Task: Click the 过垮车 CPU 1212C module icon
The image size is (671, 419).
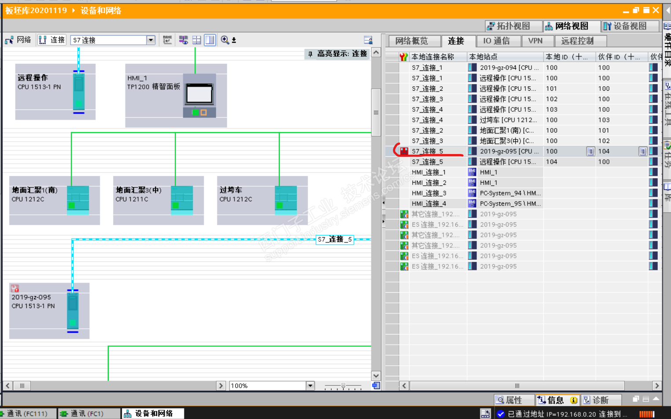Action: click(286, 200)
